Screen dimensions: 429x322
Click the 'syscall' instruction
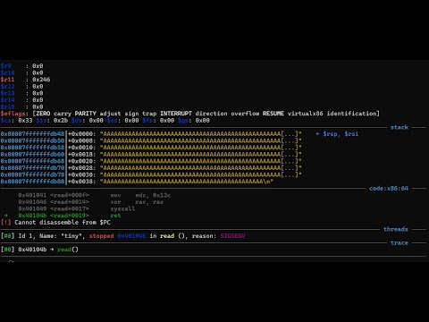(x=122, y=208)
